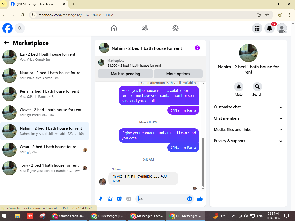The height and width of the screenshot is (221, 295).
Task: Go to the Home feed icon
Action: 114,28
